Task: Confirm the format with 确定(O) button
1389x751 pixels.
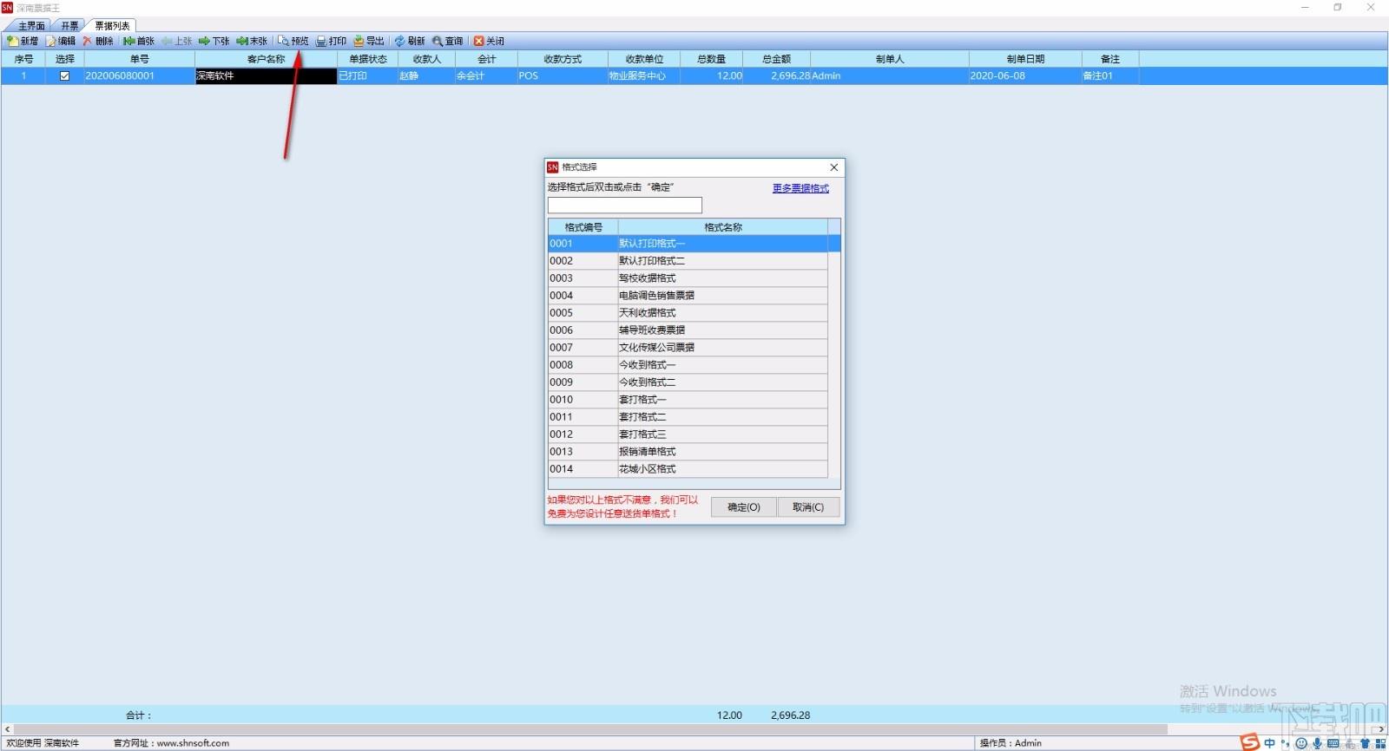Action: tap(744, 507)
